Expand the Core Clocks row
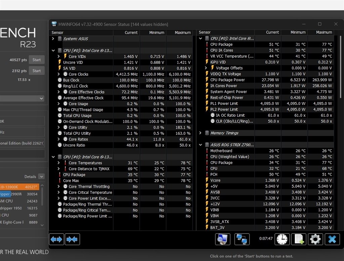The width and height of the screenshot is (344, 261). 58,74
